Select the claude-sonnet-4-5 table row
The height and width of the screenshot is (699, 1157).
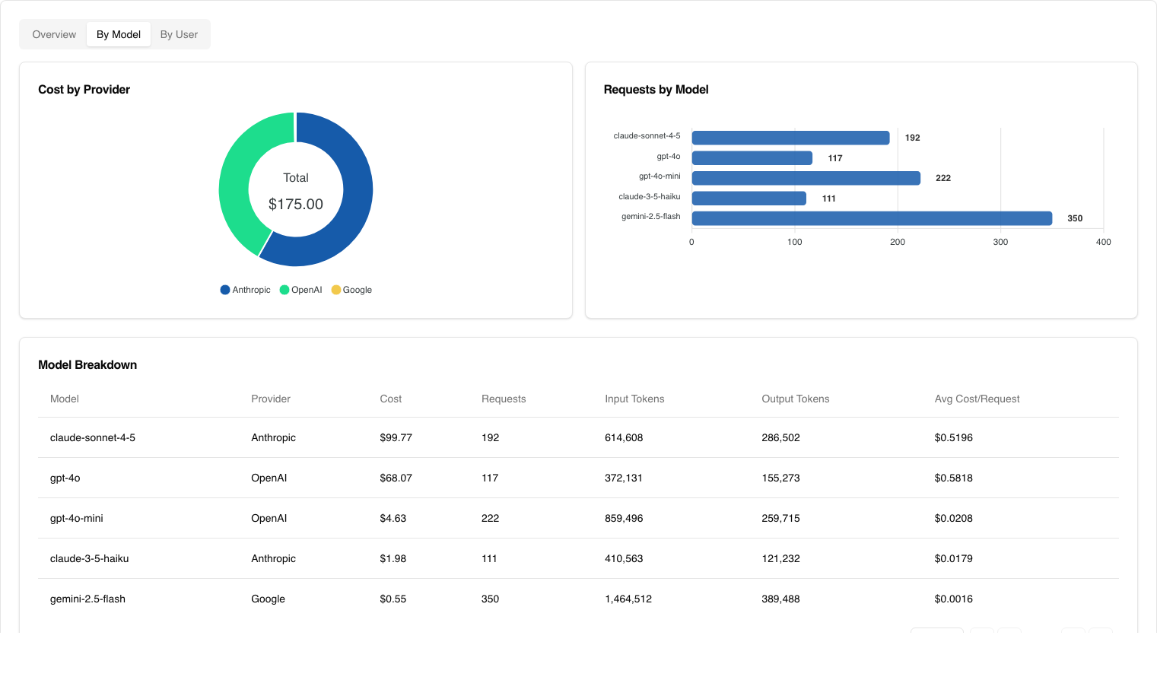[x=578, y=437]
